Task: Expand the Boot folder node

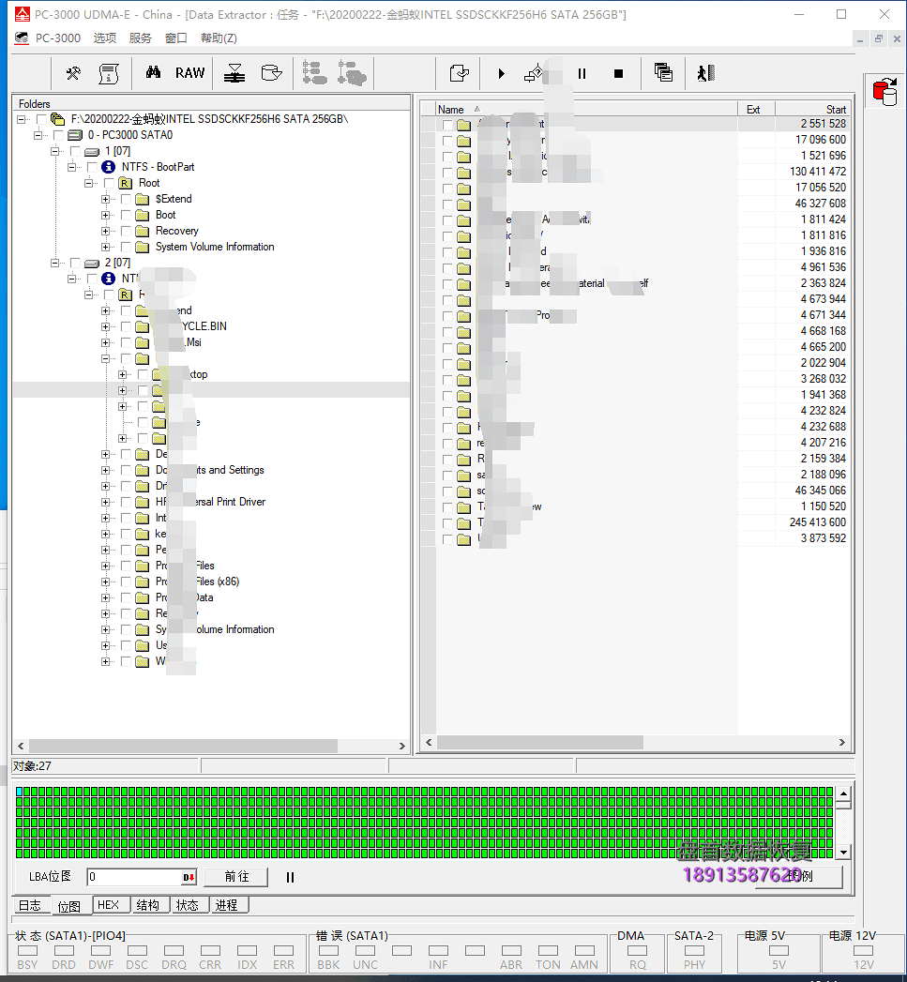Action: point(105,215)
